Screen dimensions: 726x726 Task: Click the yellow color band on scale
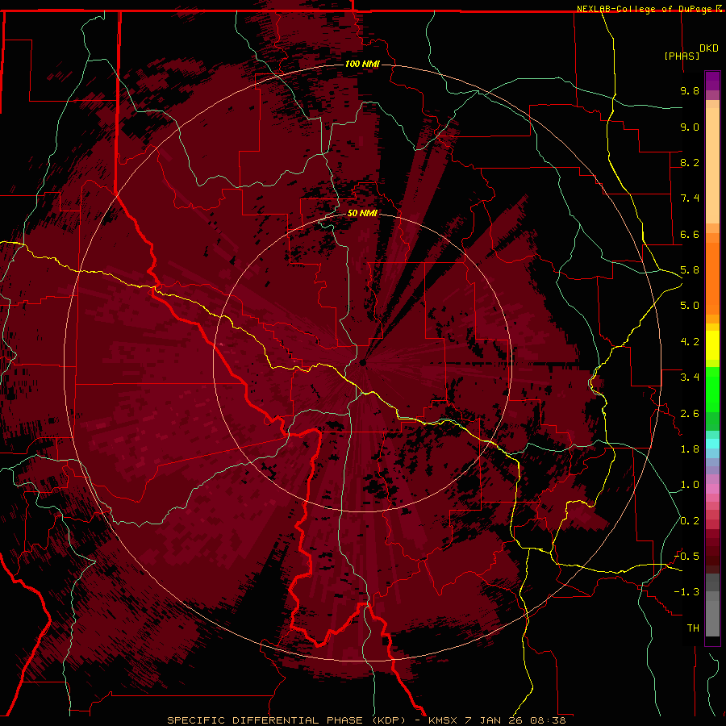point(712,345)
